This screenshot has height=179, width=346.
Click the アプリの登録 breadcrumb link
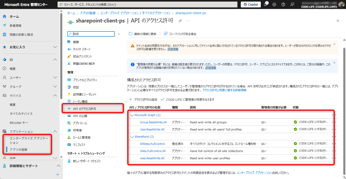(87, 13)
